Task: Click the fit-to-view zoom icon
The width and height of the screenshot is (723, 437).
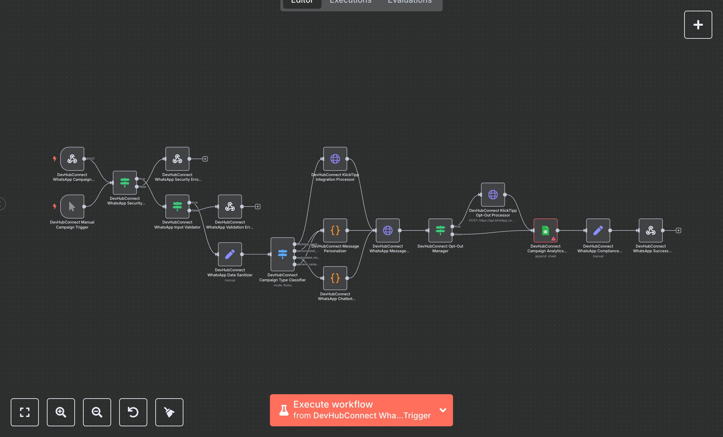Action: coord(25,412)
